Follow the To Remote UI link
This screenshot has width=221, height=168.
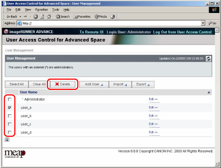[92, 32]
